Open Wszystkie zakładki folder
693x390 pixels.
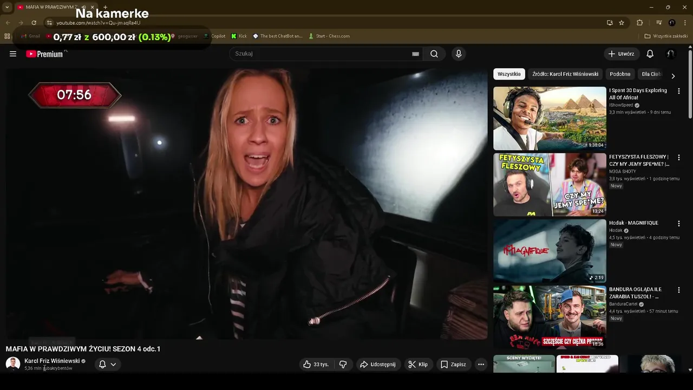(666, 36)
